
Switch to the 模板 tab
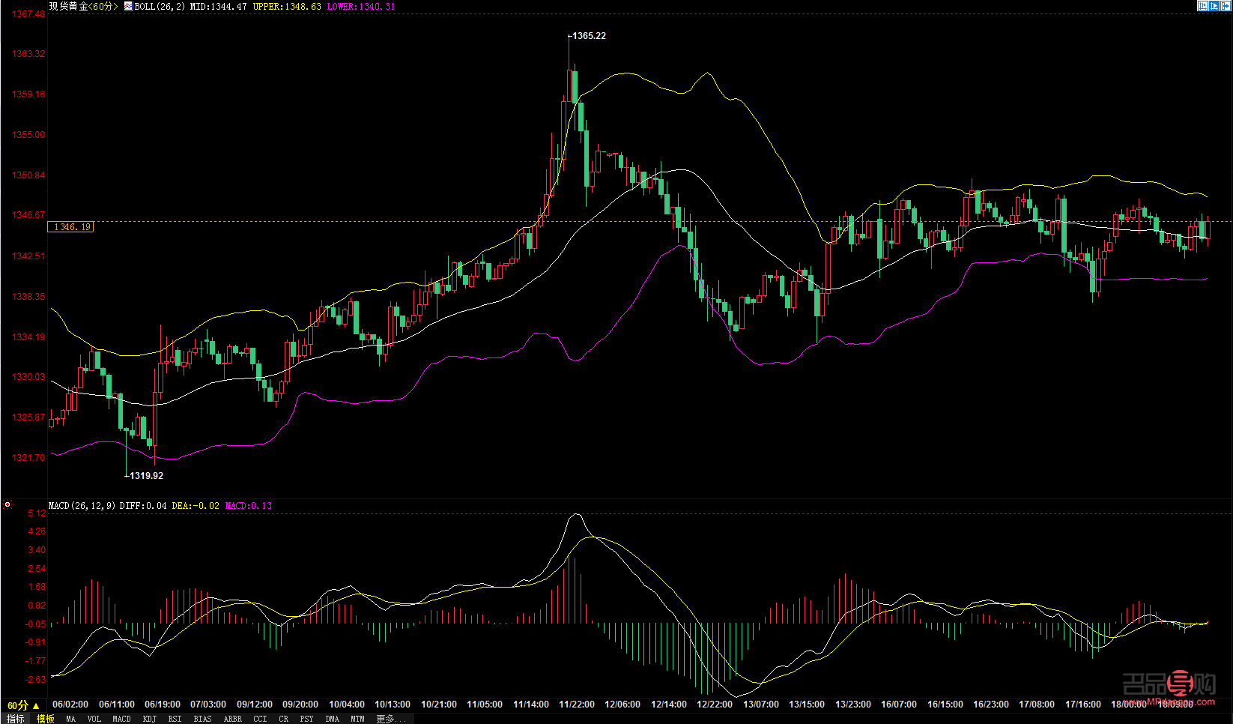[46, 719]
